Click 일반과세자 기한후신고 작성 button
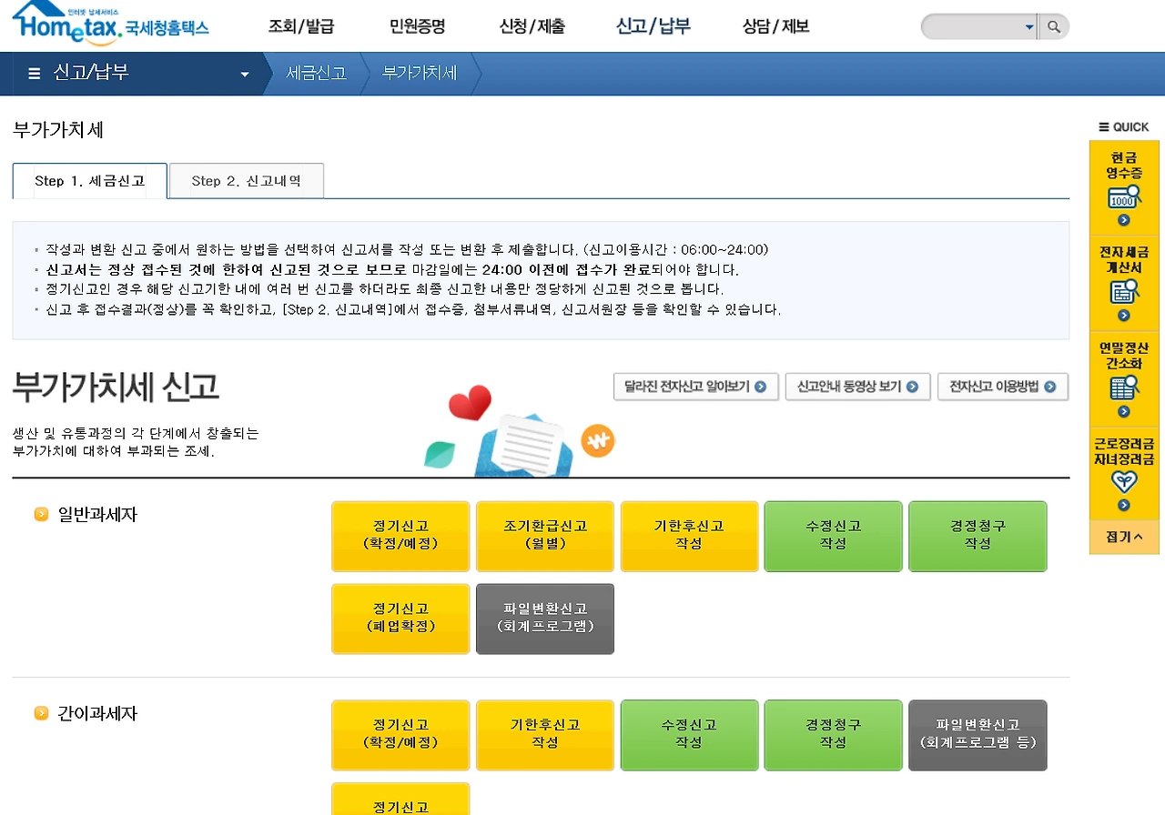Image resolution: width=1165 pixels, height=815 pixels. pos(689,536)
